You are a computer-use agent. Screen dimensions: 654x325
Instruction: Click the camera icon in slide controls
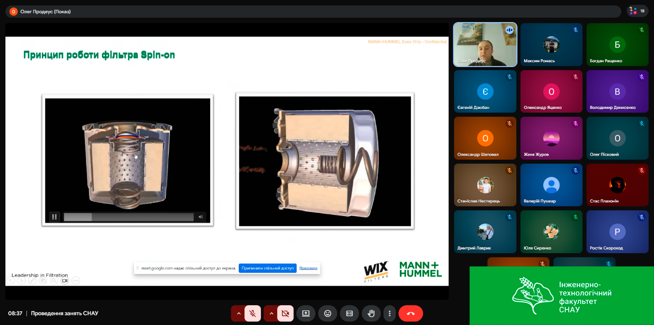click(x=65, y=280)
